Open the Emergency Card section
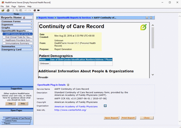181x128 pixels. click(x=17, y=50)
